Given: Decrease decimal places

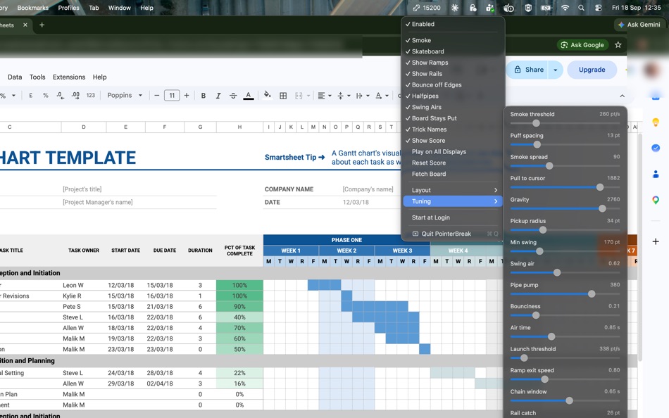Looking at the screenshot, I should [61, 96].
